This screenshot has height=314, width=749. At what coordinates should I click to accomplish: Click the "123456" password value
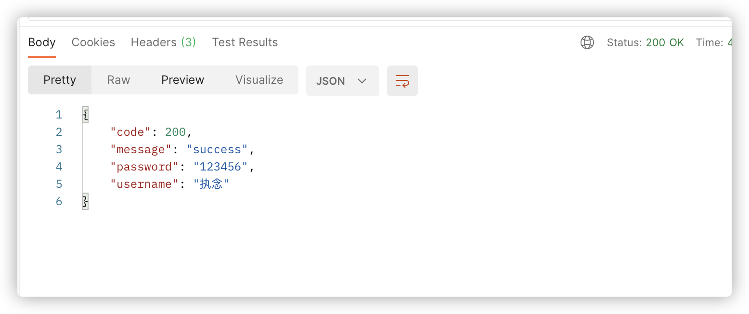(220, 167)
